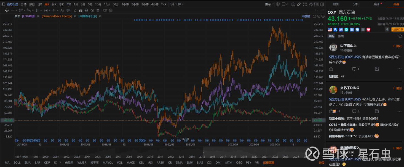Follow user 文艺丁DING
Image resolution: width=404 pixels, height=167 pixels.
click(397, 88)
